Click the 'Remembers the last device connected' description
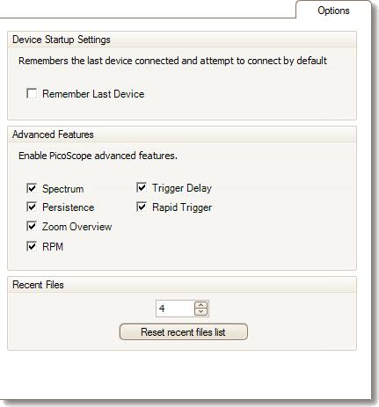This screenshot has width=379, height=407. pos(172,61)
